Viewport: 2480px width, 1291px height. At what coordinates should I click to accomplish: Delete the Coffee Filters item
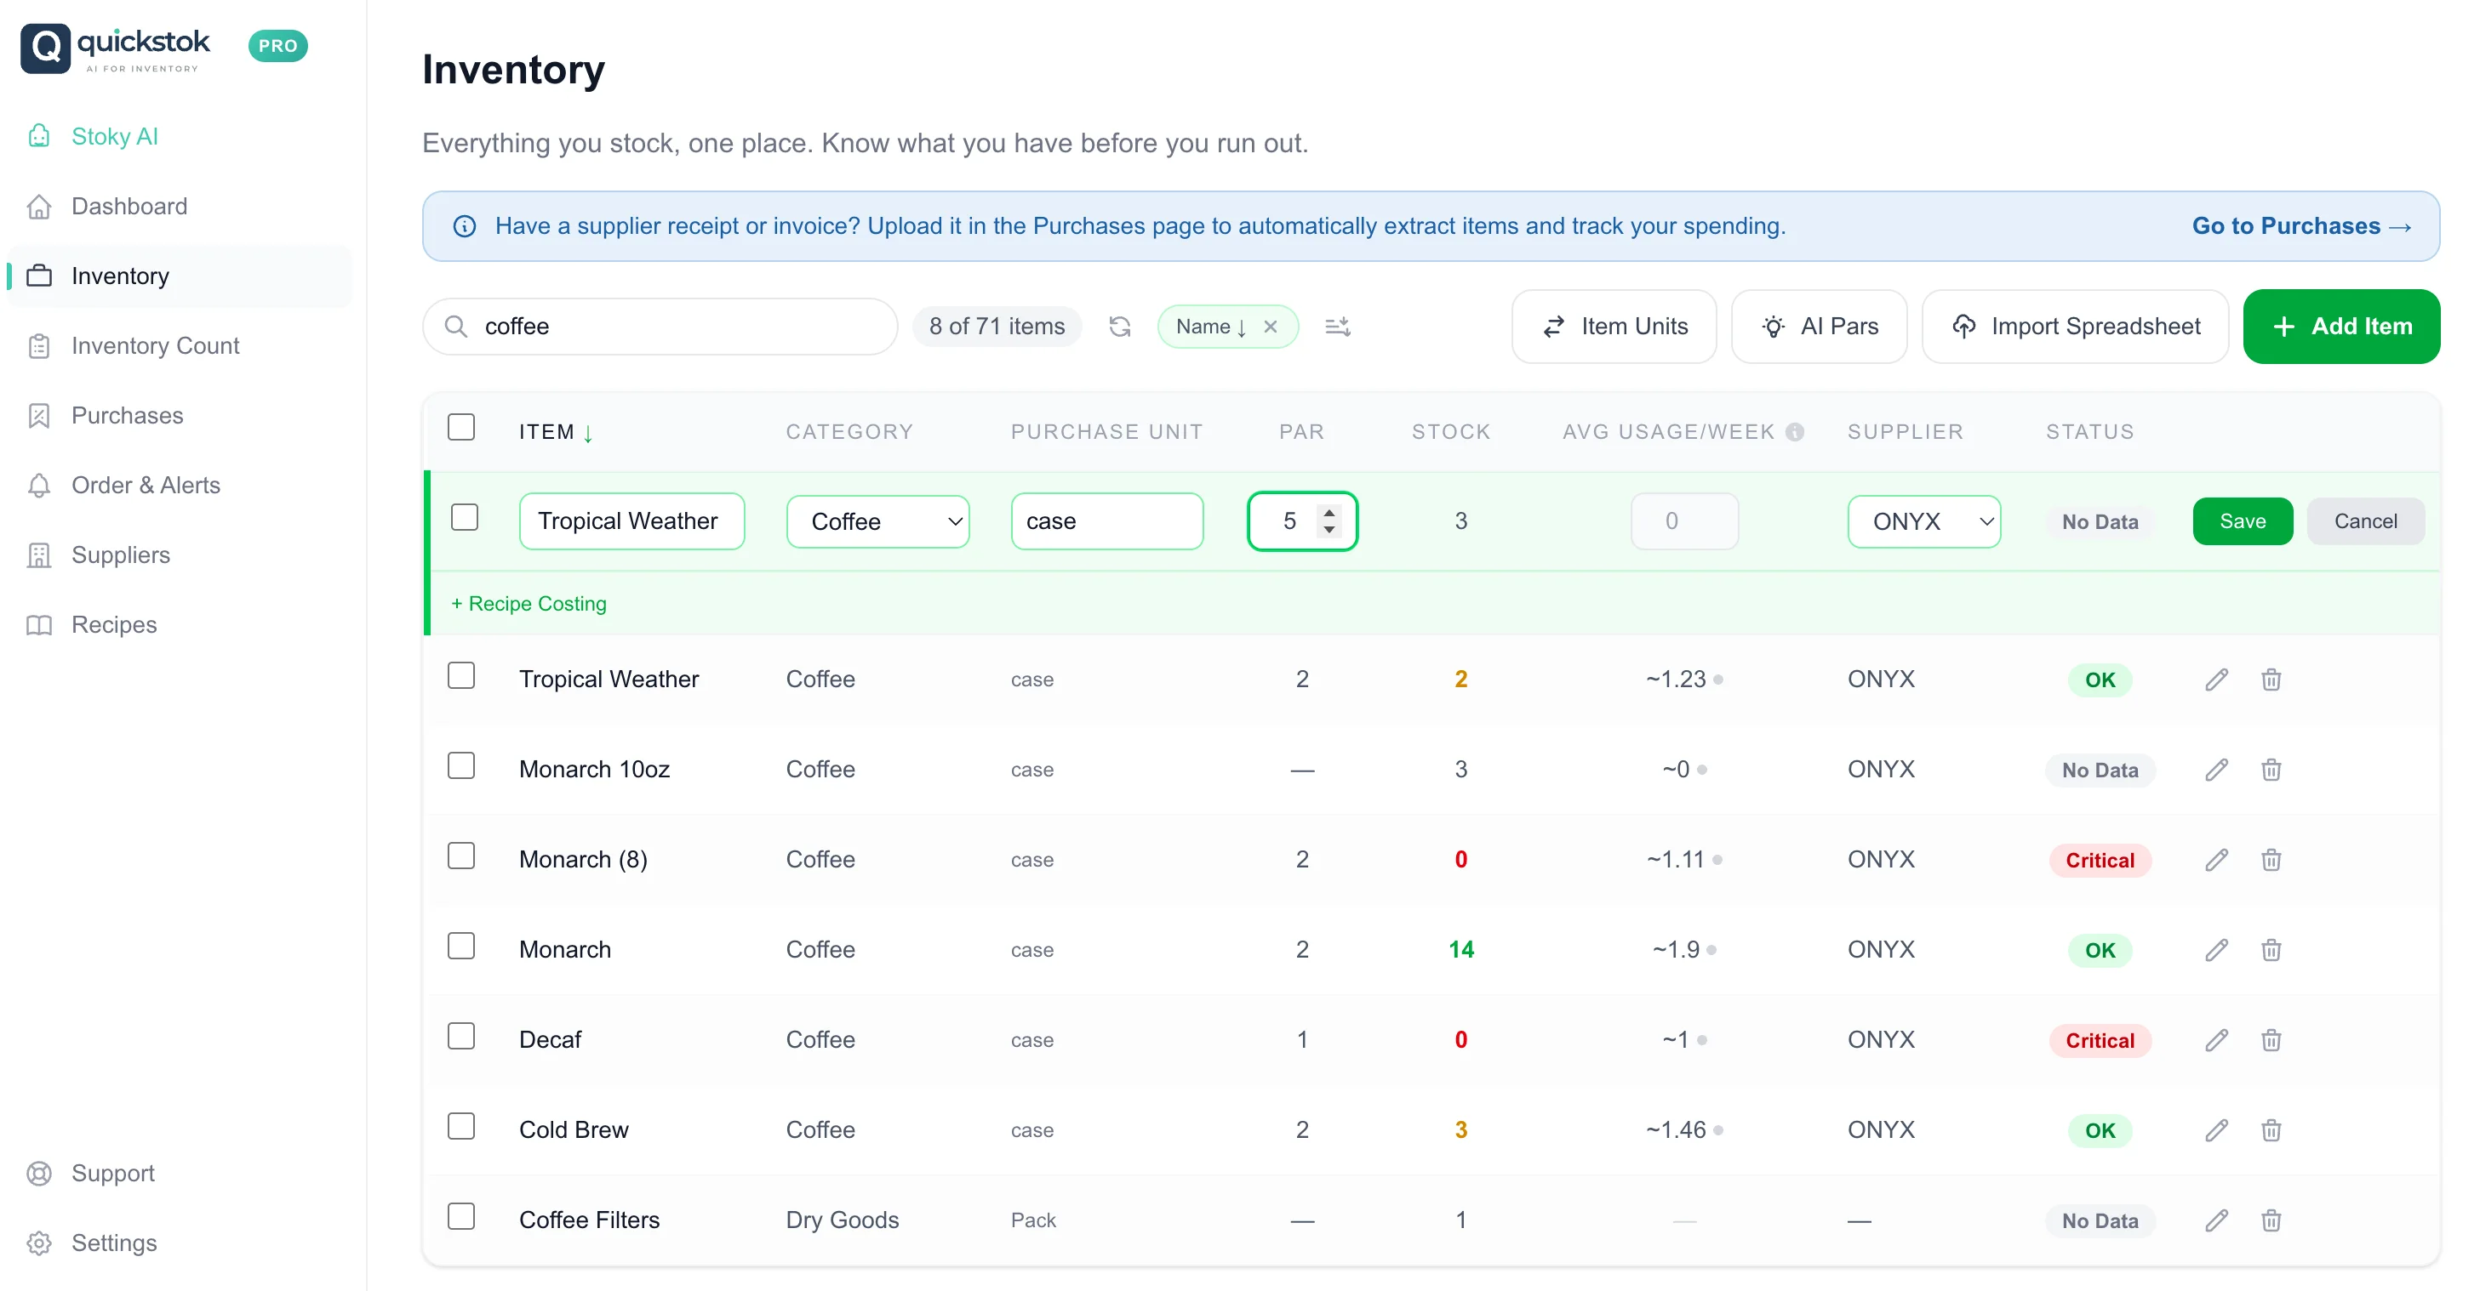click(2271, 1220)
